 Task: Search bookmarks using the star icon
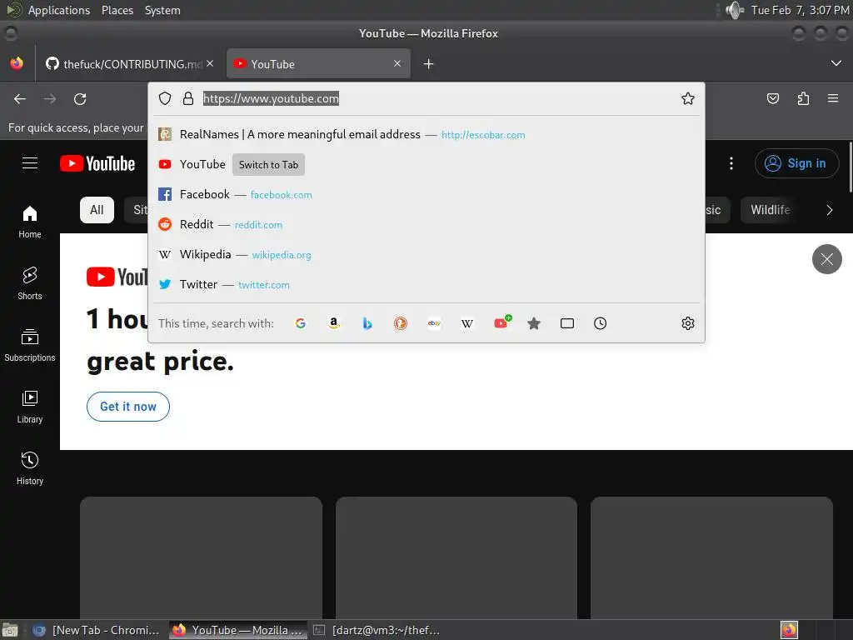click(x=534, y=323)
